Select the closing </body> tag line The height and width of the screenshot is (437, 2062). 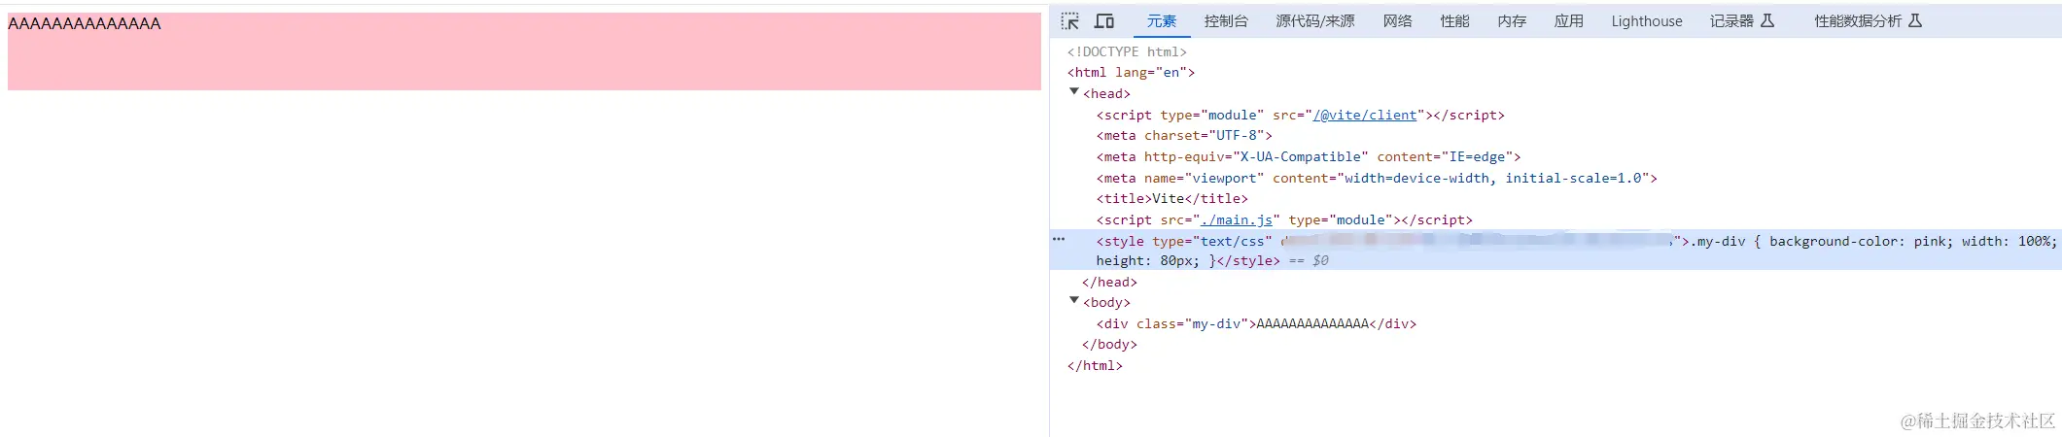click(x=1109, y=344)
